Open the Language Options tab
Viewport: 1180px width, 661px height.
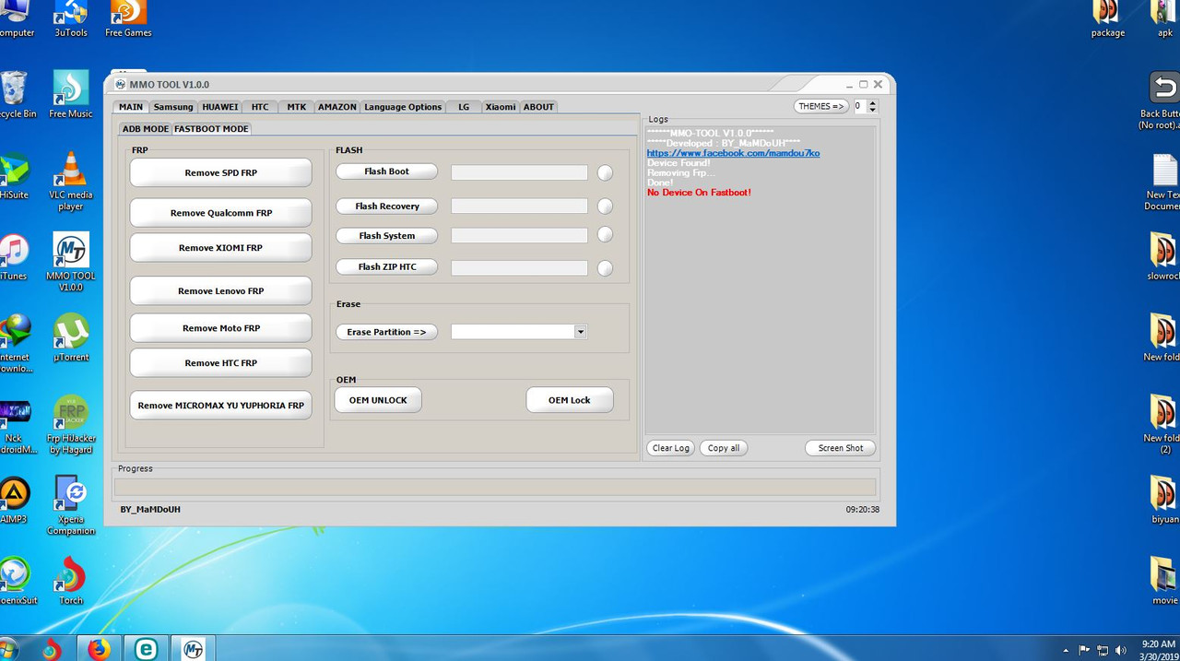403,107
